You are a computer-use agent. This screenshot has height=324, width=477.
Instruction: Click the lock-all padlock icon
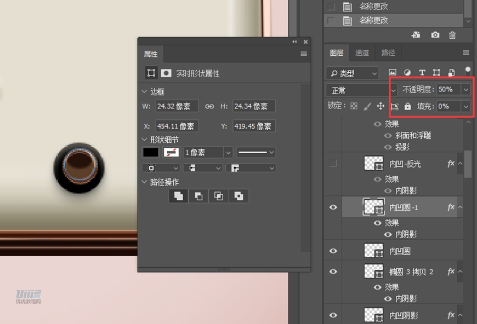407,106
